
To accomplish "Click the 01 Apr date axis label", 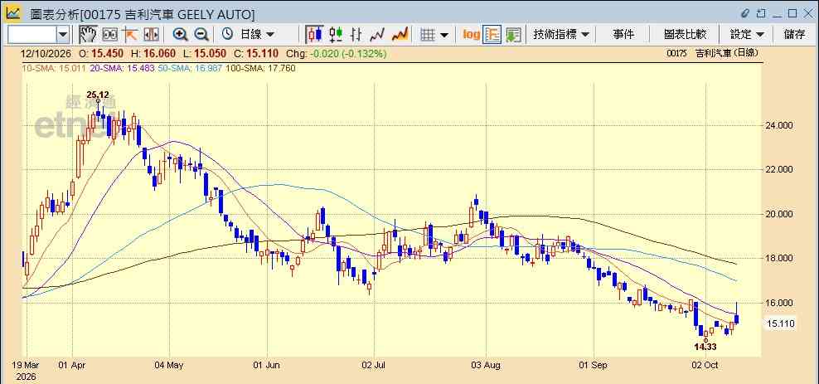I will [x=72, y=365].
